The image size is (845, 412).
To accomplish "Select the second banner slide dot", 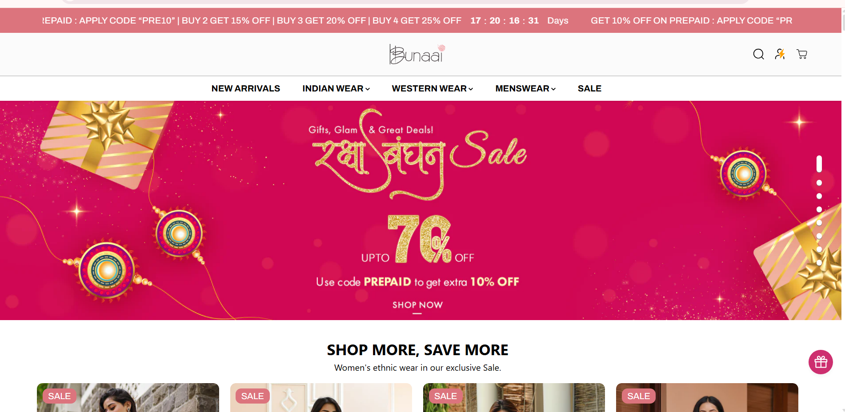I will pos(819,183).
